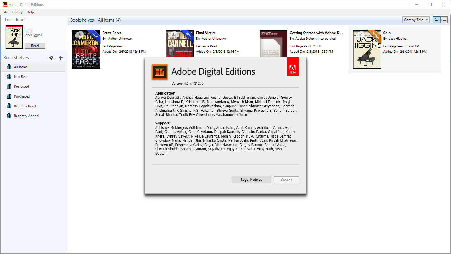
Task: Minimize the Adobe Digital Editions window
Action: coord(417,4)
